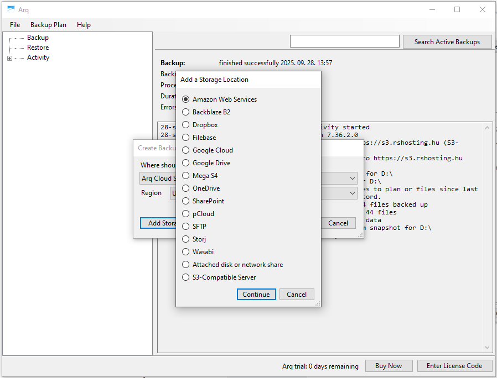Select the Backblaze B2 radio option
The width and height of the screenshot is (497, 378).
pos(186,112)
